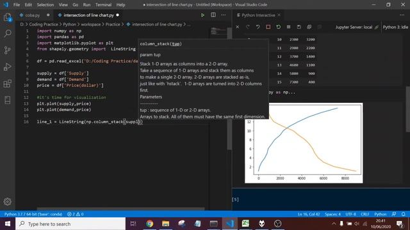
Task: Click intersection of line chart.py breadcrumb
Action: click(x=157, y=24)
